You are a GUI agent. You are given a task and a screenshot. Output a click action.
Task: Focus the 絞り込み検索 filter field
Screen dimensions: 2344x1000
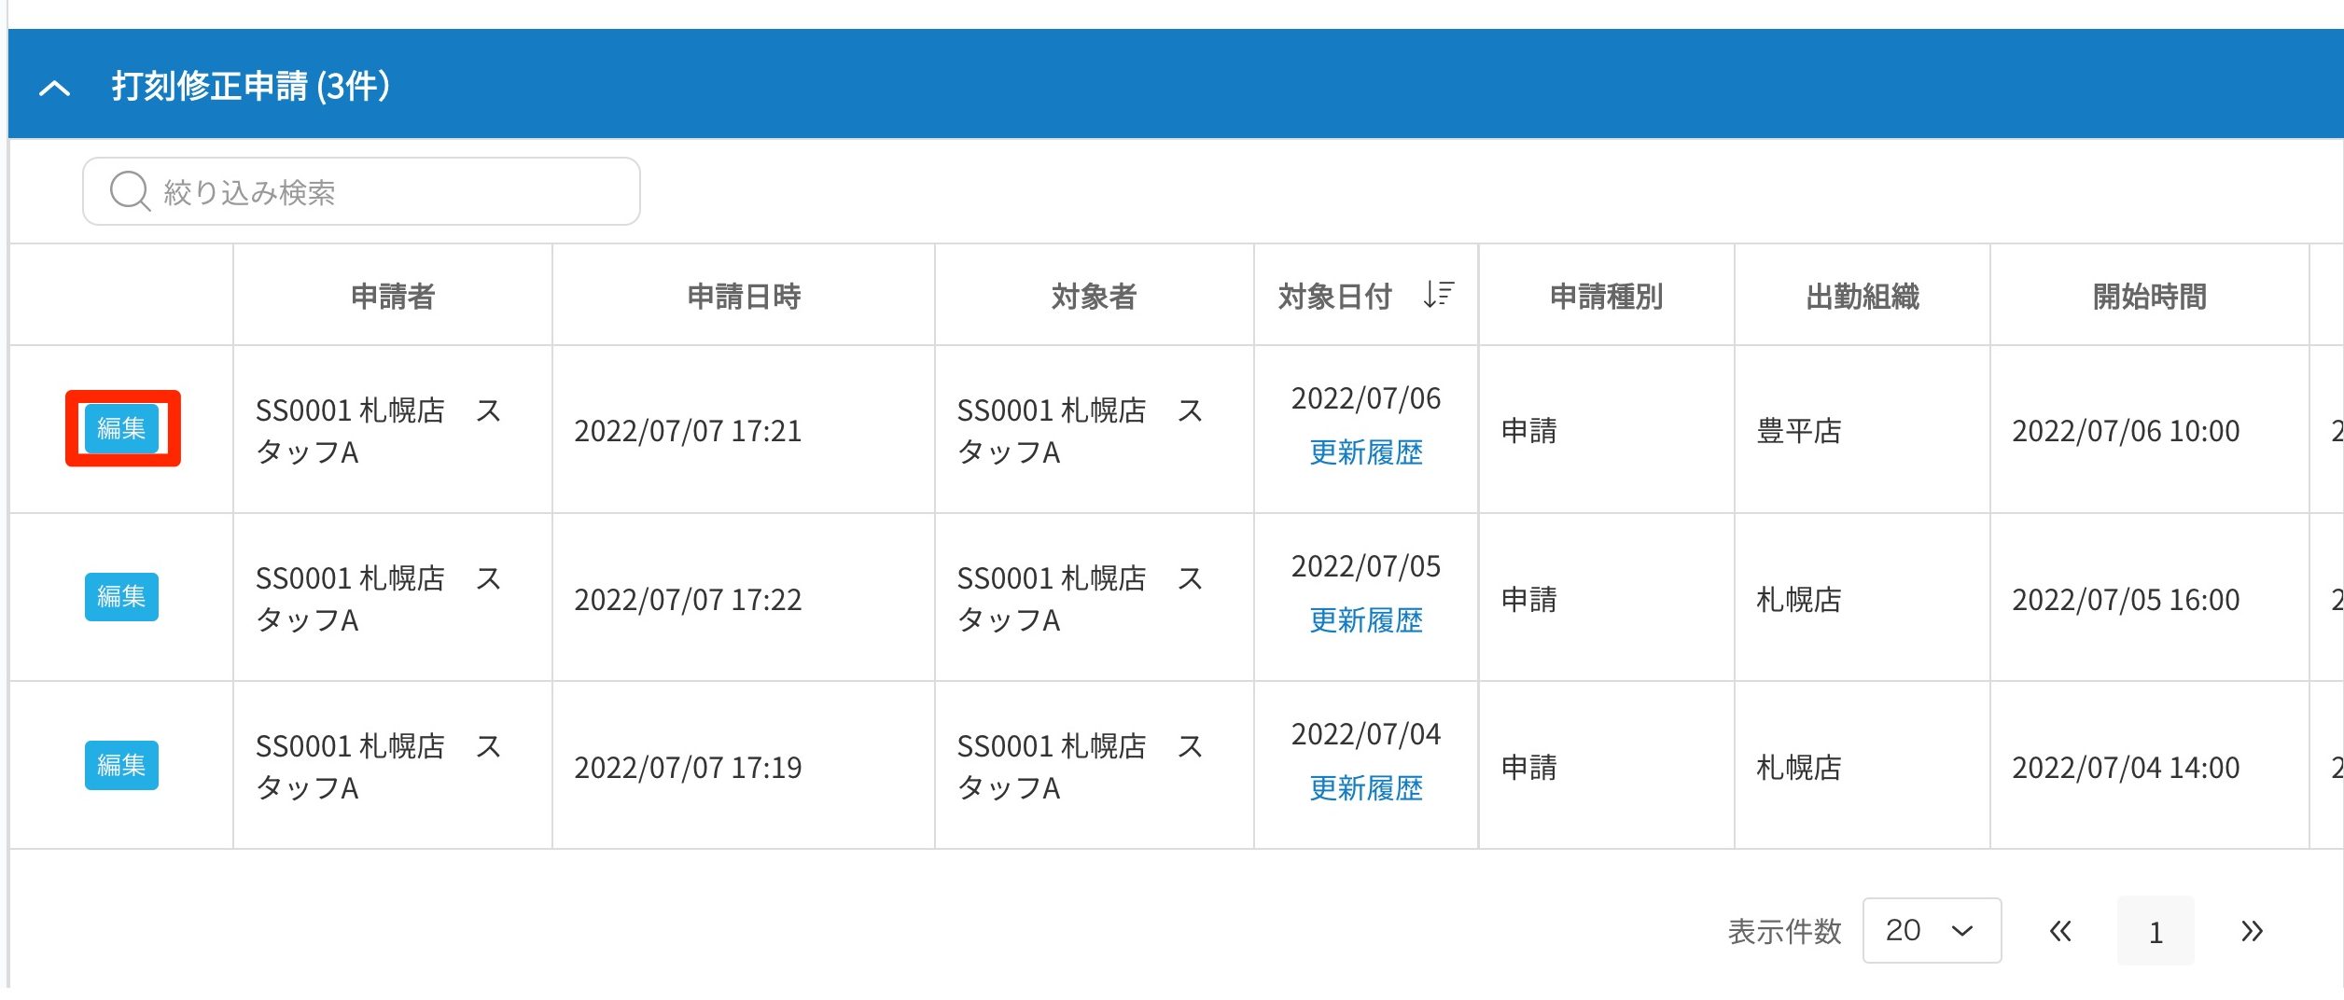coord(392,192)
